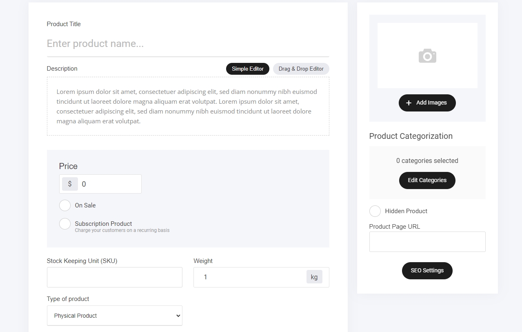Open the Type of product dropdown
Image resolution: width=522 pixels, height=332 pixels.
click(x=114, y=316)
